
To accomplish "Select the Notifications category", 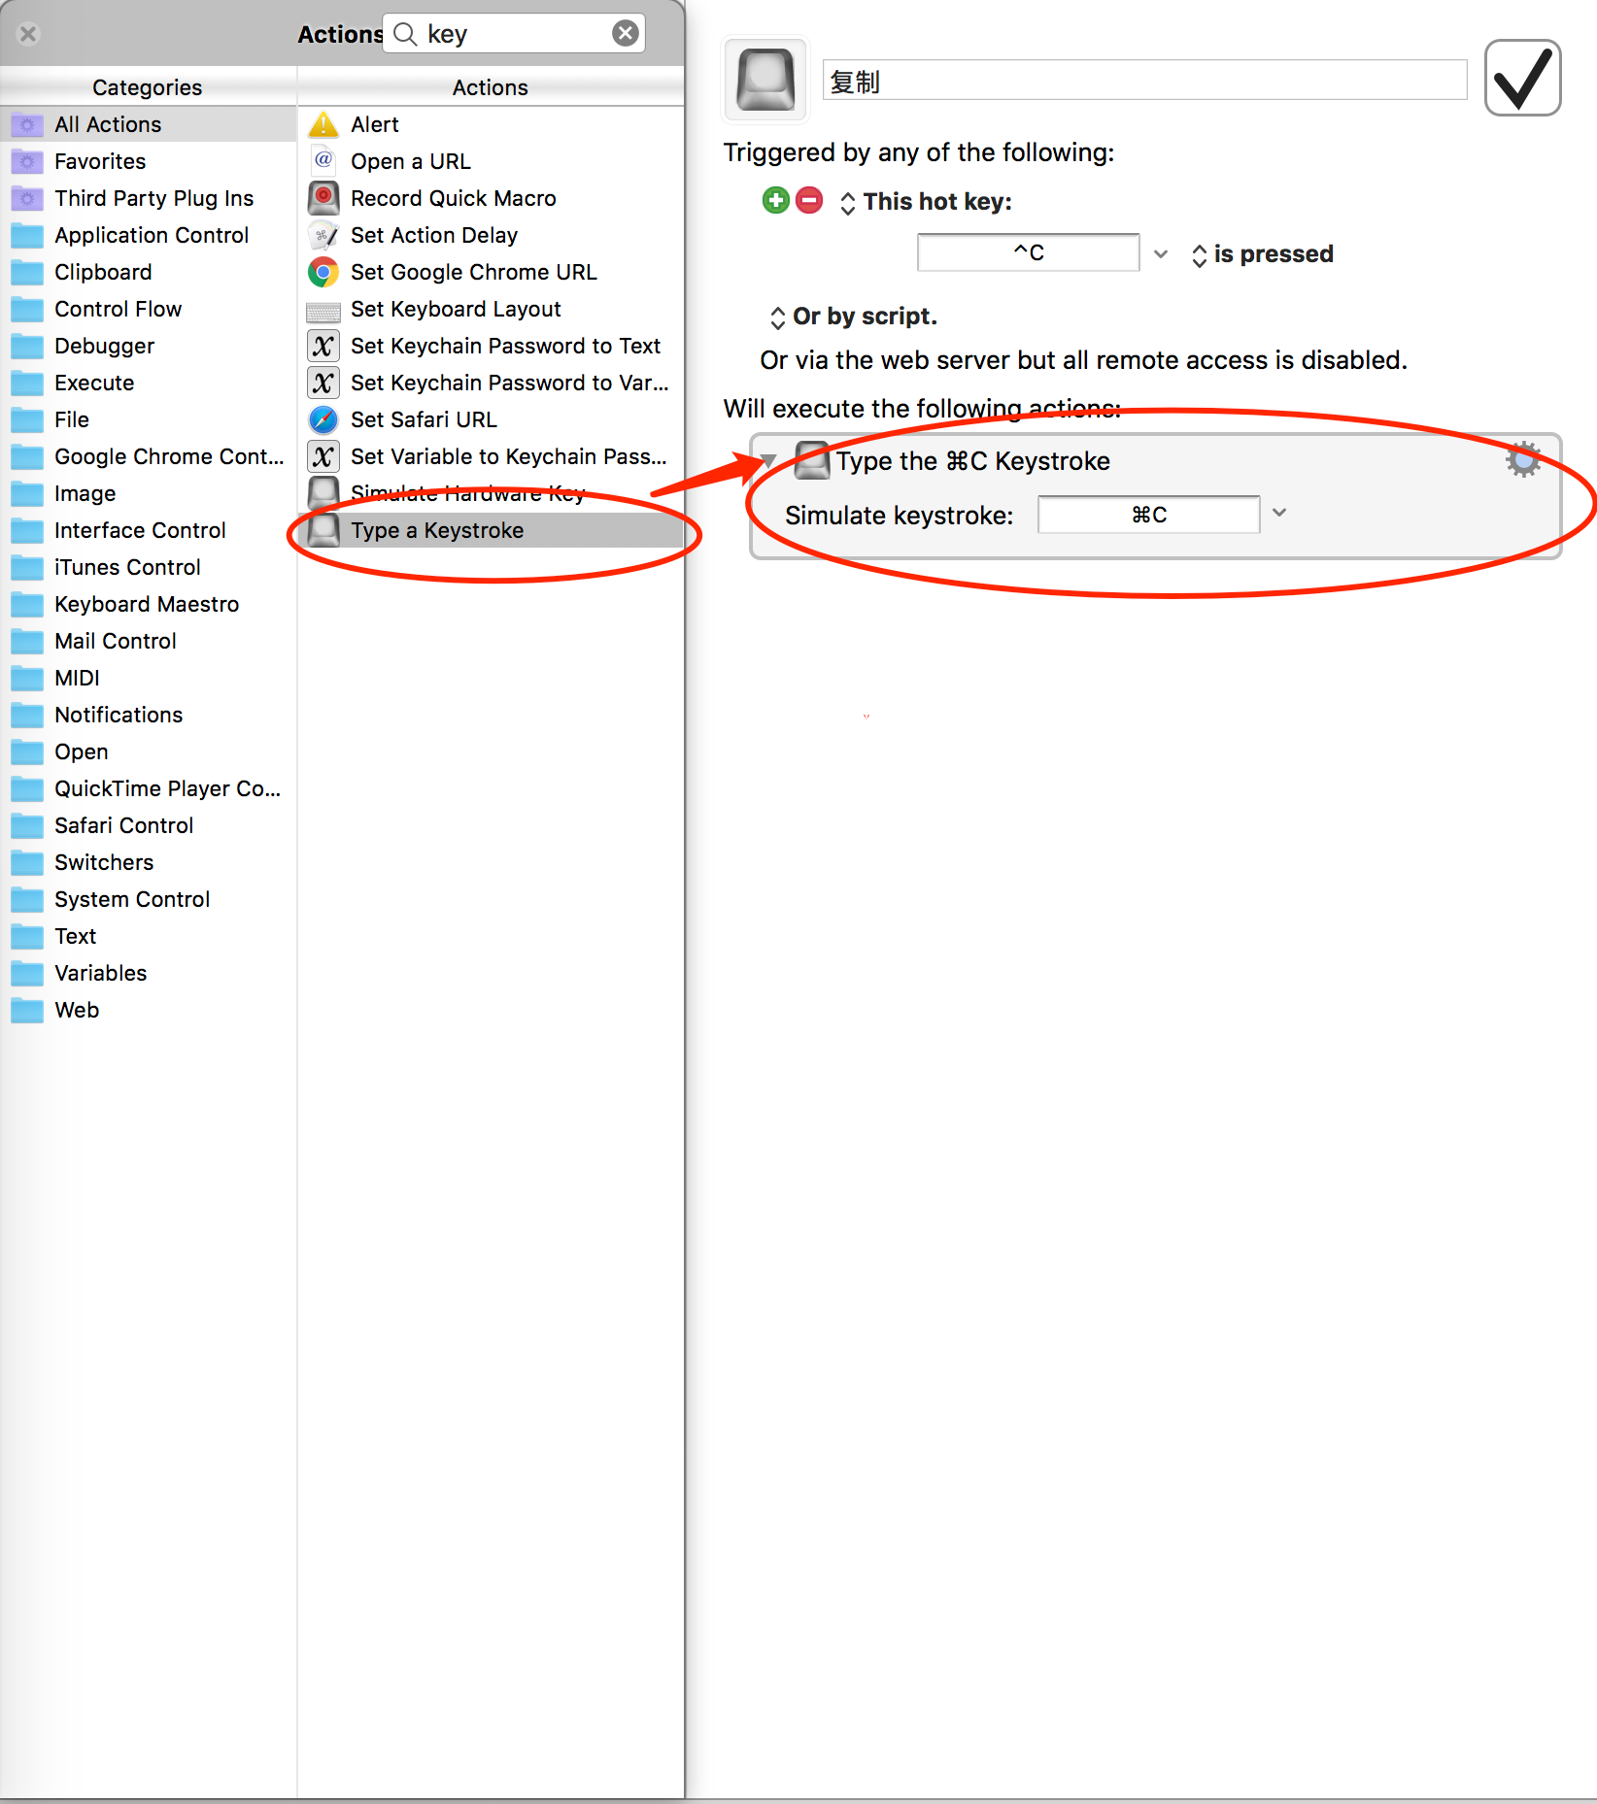I will pyautogui.click(x=149, y=715).
